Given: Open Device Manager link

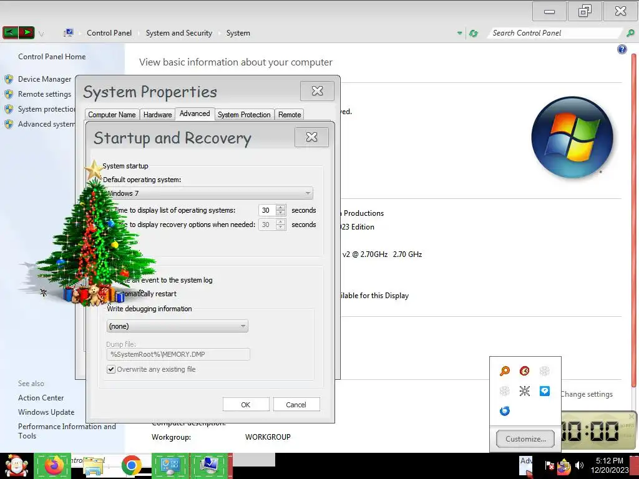Looking at the screenshot, I should [44, 79].
